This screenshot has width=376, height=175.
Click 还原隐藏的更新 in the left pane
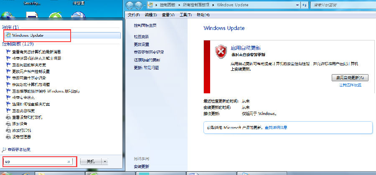coord(147,60)
